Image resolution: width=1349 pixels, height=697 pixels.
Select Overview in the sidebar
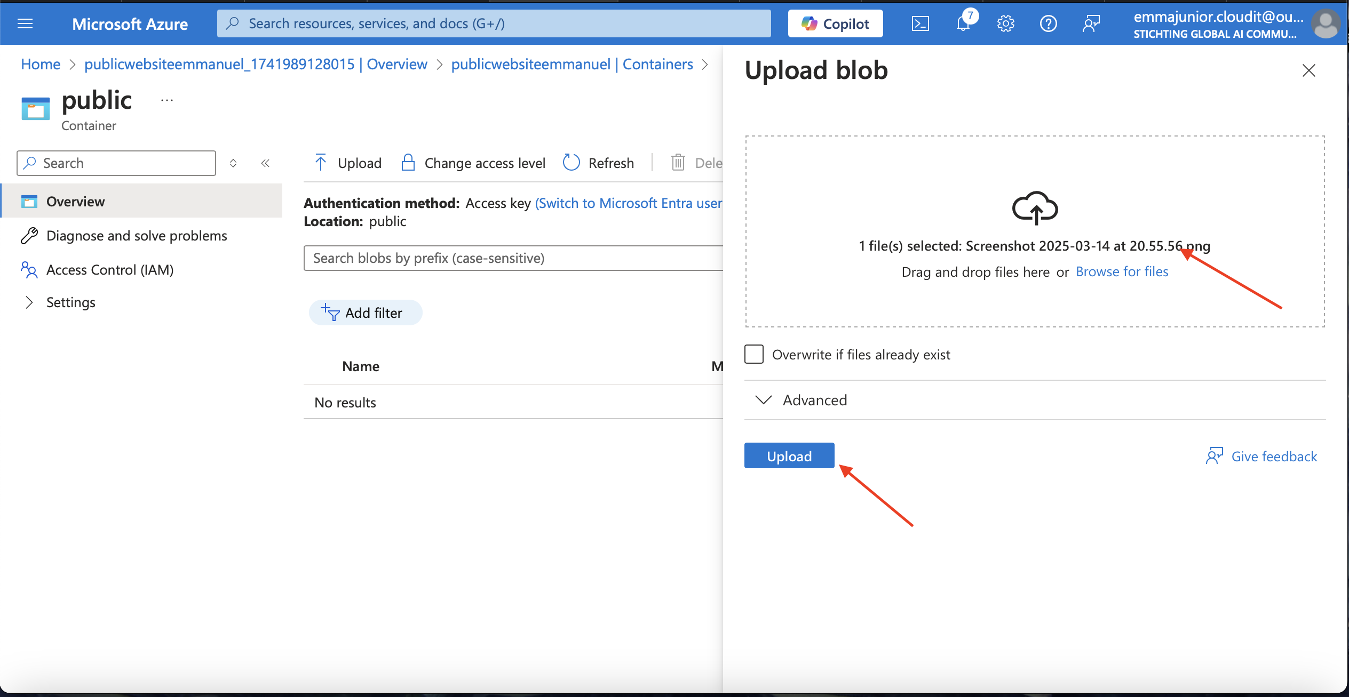point(142,201)
